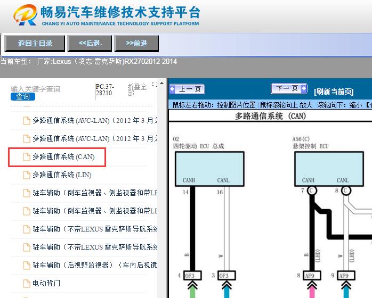Click document icon beside 多路通信系统 (CAN)
372x298 pixels.
[26, 157]
